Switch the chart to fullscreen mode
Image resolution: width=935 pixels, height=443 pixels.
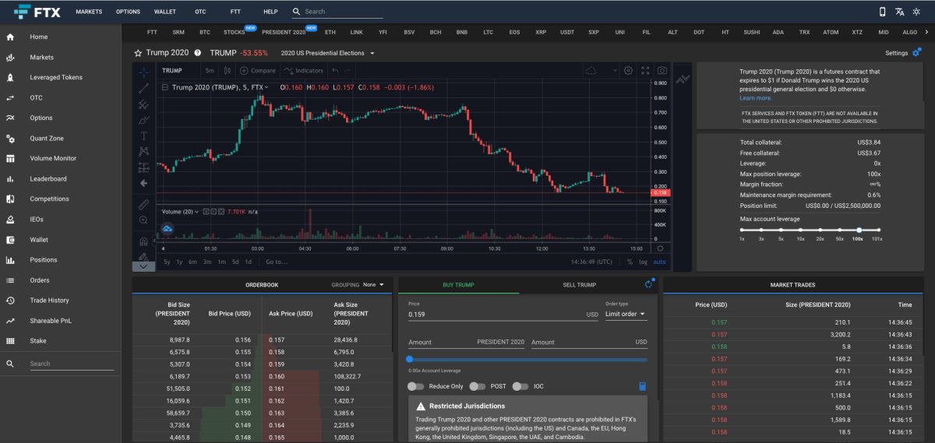[645, 70]
